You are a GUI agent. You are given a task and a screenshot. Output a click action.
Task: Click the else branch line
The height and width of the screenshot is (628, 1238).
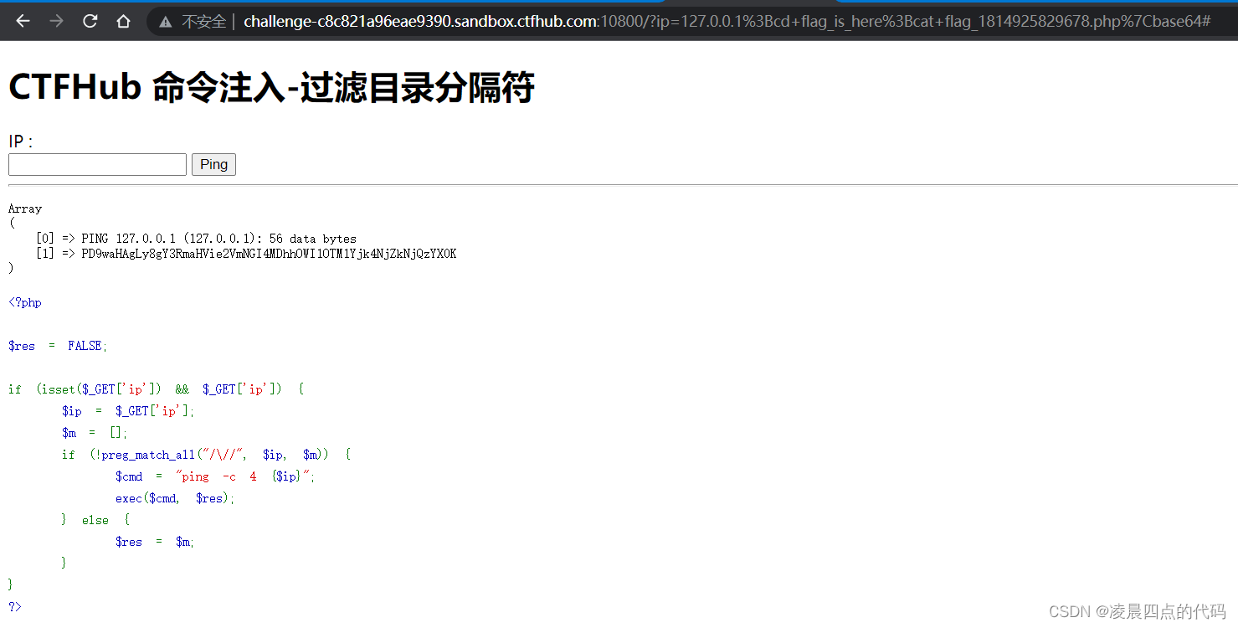[x=95, y=520]
